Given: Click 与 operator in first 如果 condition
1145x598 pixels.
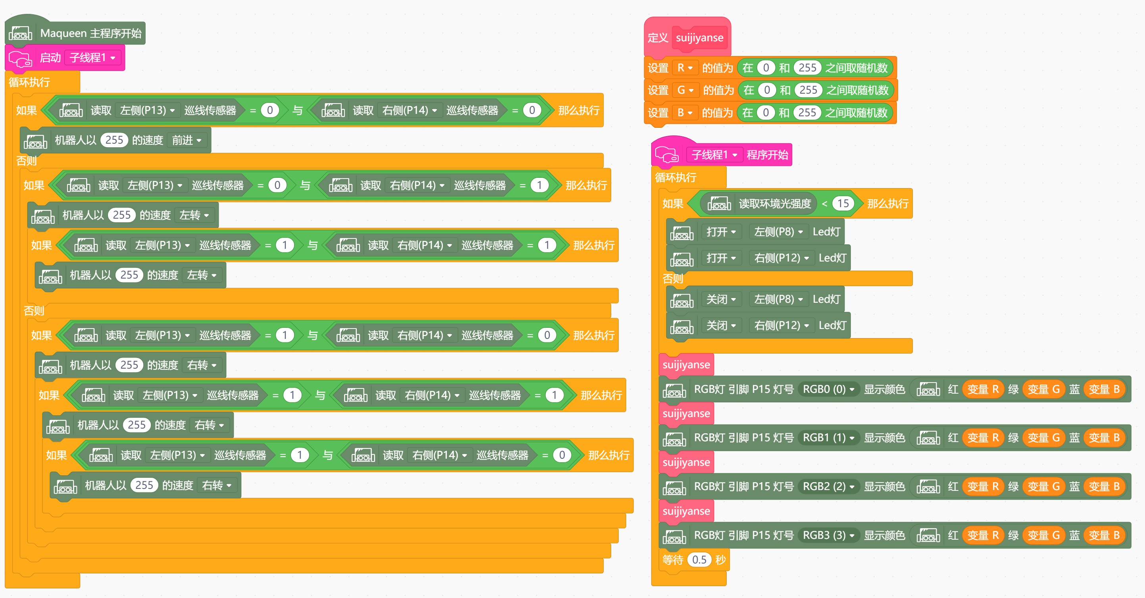Looking at the screenshot, I should (297, 110).
